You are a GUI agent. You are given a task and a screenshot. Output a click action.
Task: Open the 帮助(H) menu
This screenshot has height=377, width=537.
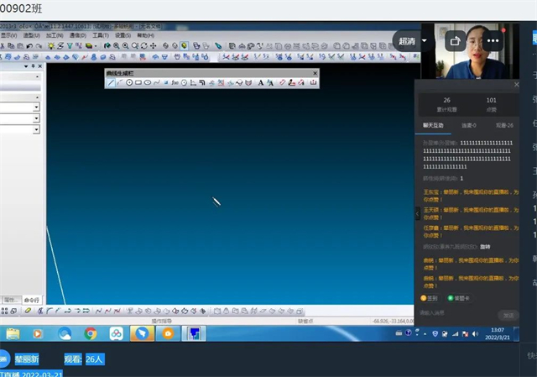coord(145,35)
